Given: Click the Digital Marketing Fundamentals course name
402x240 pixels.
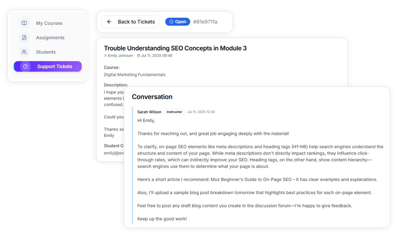Looking at the screenshot, I should 135,75.
